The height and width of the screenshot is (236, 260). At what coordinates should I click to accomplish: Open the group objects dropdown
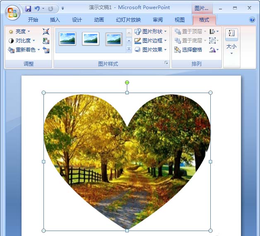pos(214,41)
